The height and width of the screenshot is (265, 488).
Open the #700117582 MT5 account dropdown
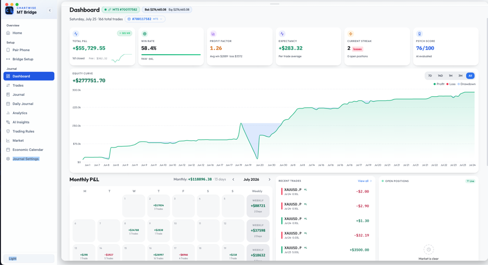pos(145,19)
